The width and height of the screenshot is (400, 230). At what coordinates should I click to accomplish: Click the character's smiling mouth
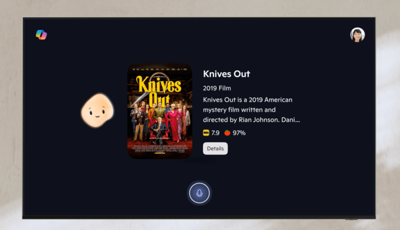pos(98,117)
